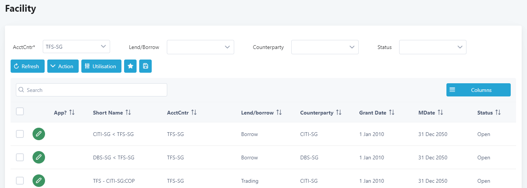Click the save disk icon button

point(145,66)
